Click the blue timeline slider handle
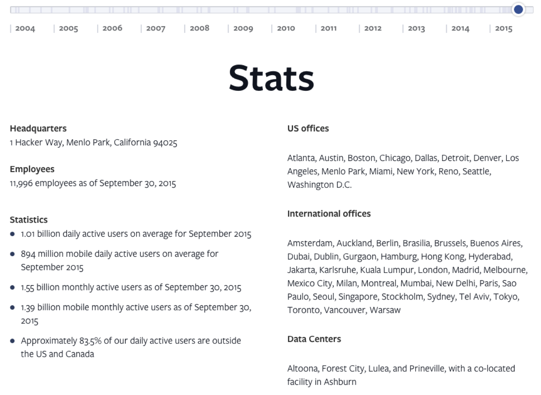This screenshot has height=395, width=541. coord(518,9)
